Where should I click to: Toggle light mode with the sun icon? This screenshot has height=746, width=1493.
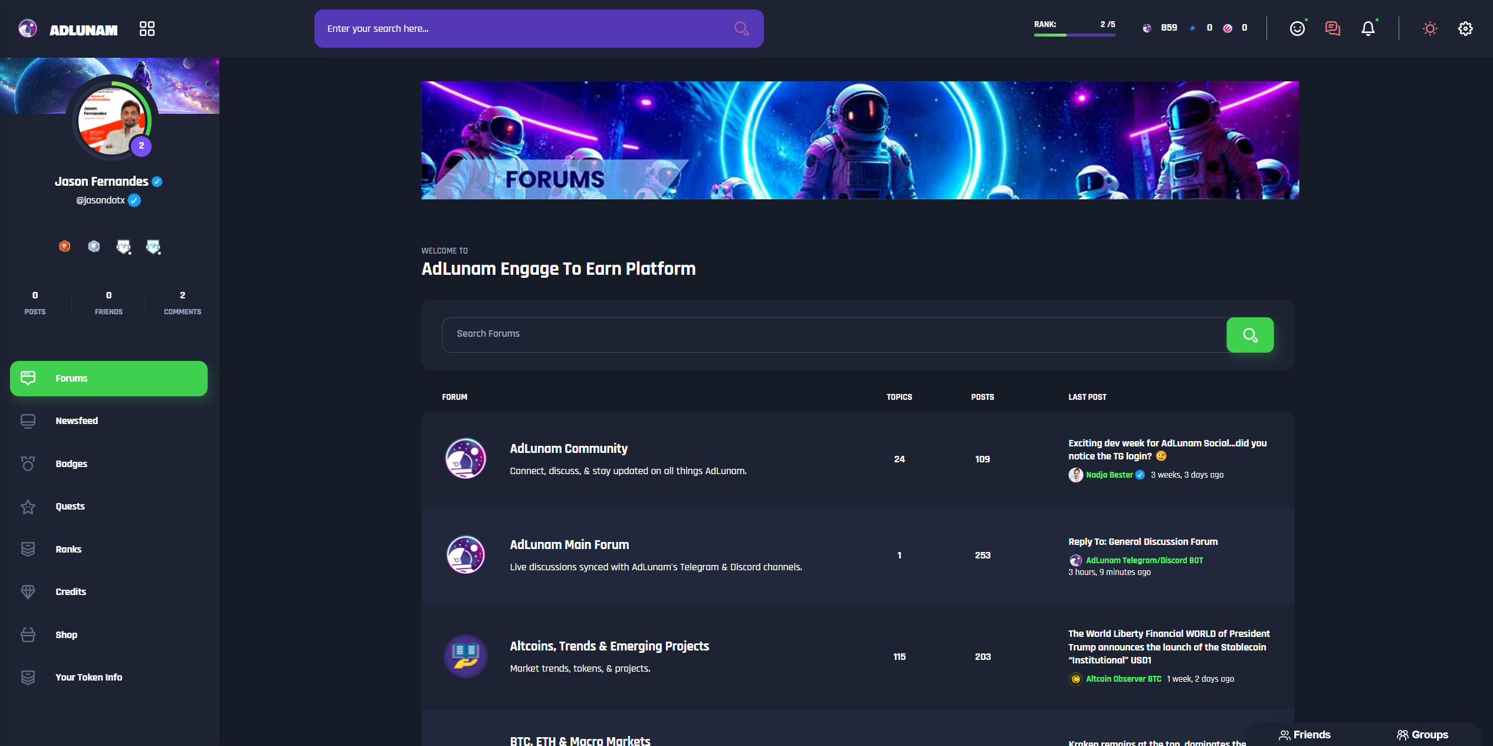tap(1430, 28)
